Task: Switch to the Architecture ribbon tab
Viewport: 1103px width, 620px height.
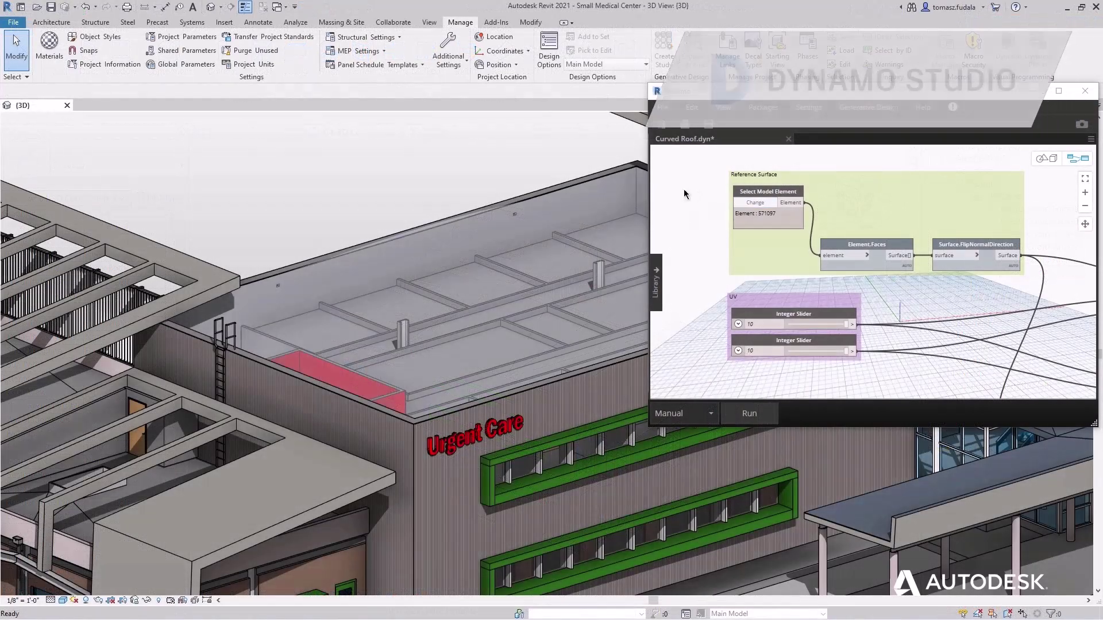Action: 51,22
